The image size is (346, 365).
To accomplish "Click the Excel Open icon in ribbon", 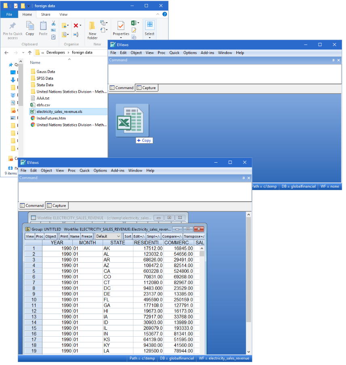I will [134, 23].
